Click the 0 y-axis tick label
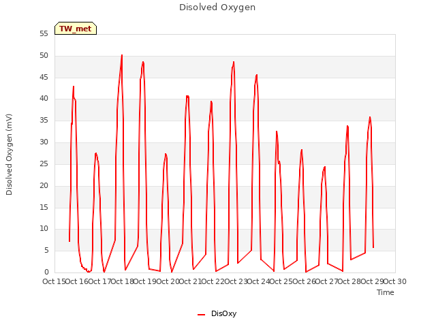436x327 pixels. pyautogui.click(x=46, y=272)
